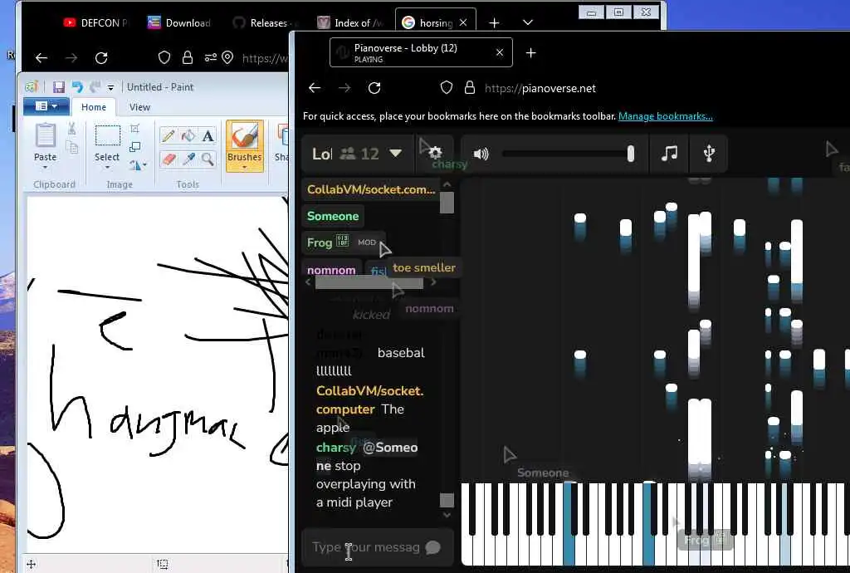Viewport: 850px width, 573px height.
Task: Click the move-cursor icon in Paint's status bar
Action: pyautogui.click(x=31, y=565)
